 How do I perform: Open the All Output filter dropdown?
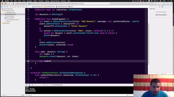point(29,95)
